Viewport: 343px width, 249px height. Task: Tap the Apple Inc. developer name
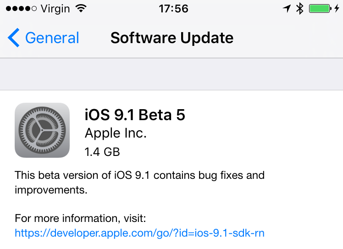pyautogui.click(x=116, y=133)
